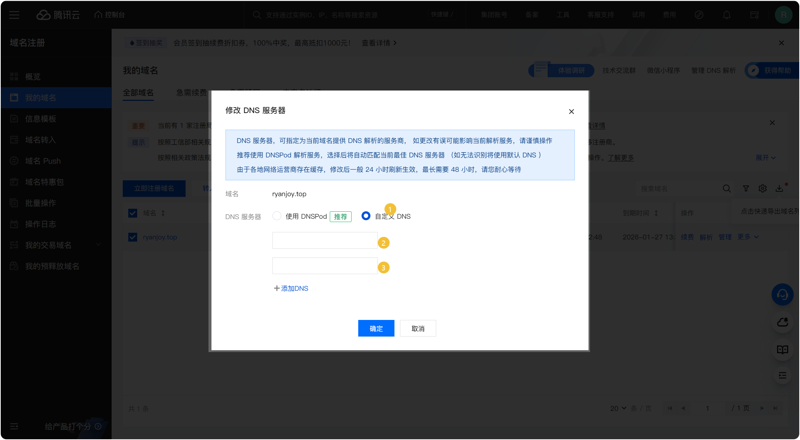The width and height of the screenshot is (800, 440).
Task: Open the notification bell in the top bar
Action: 726,15
